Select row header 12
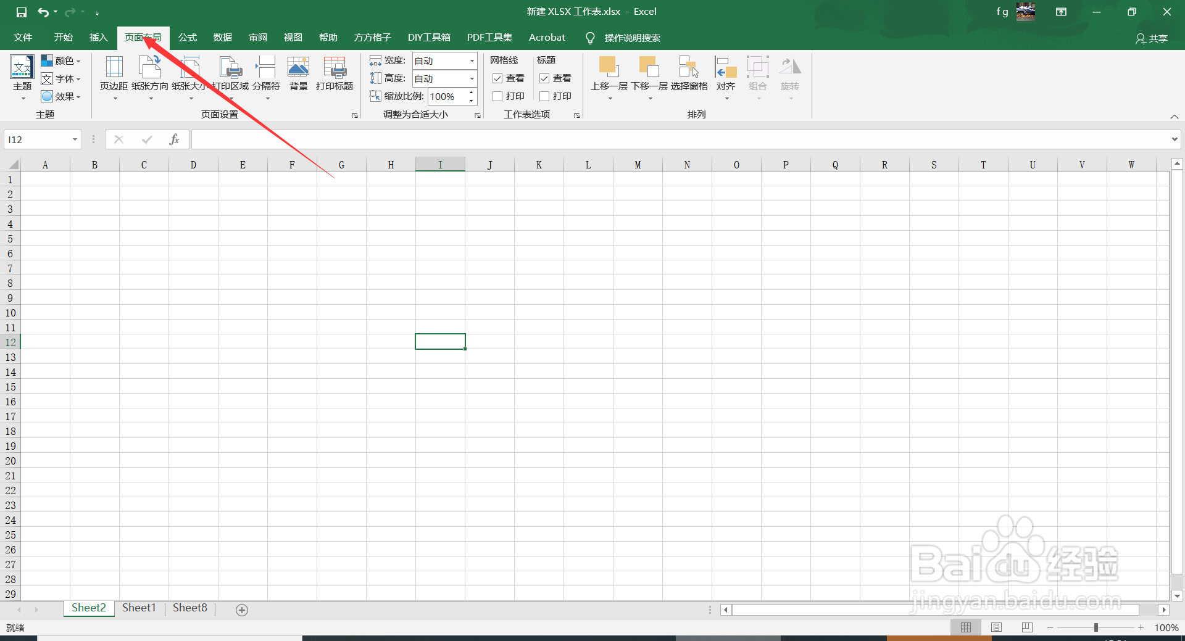Screen dimensions: 1185x641 pos(10,342)
